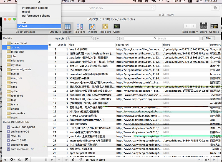Go back in Table History

coord(187,26)
